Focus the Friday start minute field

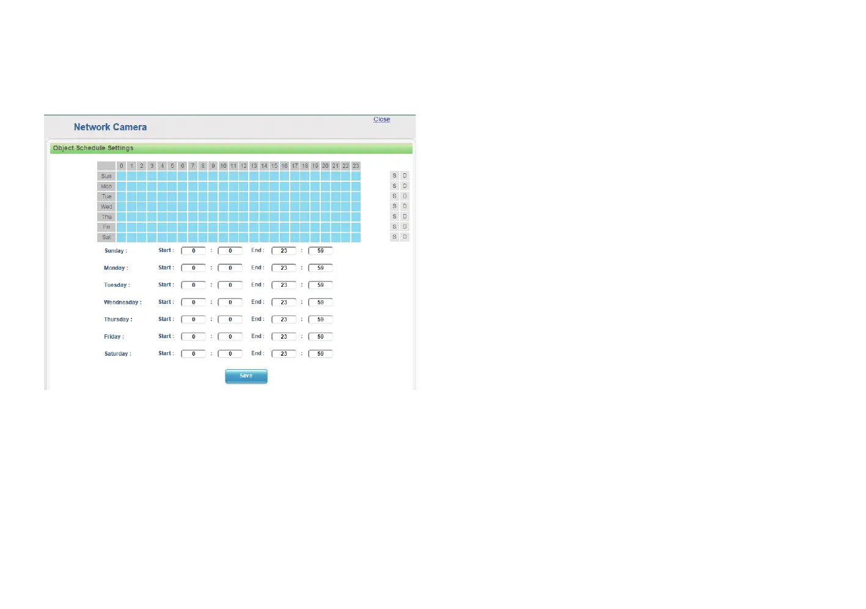[230, 336]
